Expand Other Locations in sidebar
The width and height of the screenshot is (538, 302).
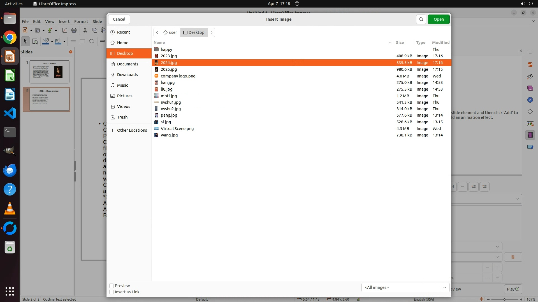pyautogui.click(x=132, y=130)
